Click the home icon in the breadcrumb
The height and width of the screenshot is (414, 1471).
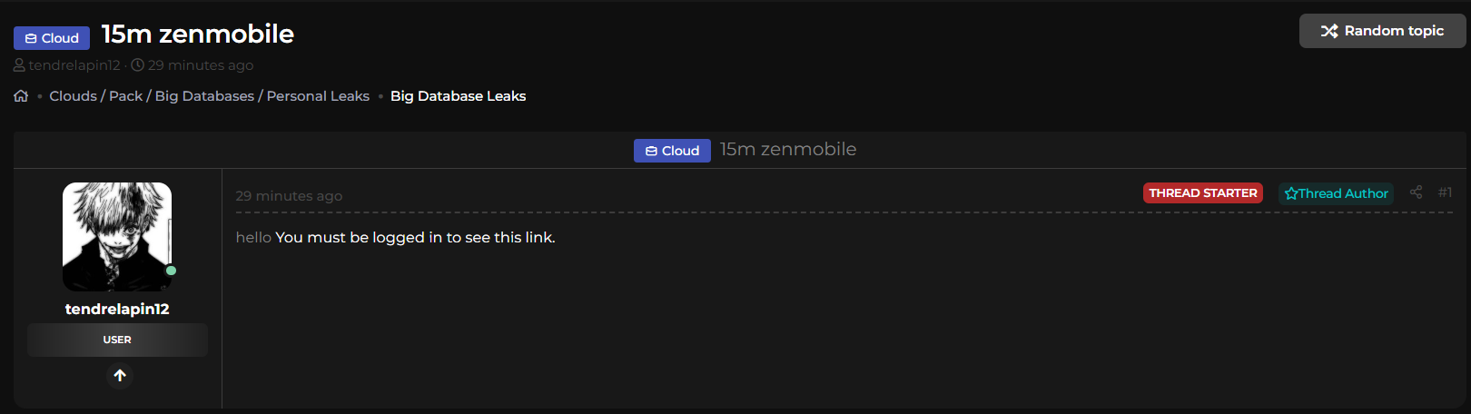click(x=21, y=96)
